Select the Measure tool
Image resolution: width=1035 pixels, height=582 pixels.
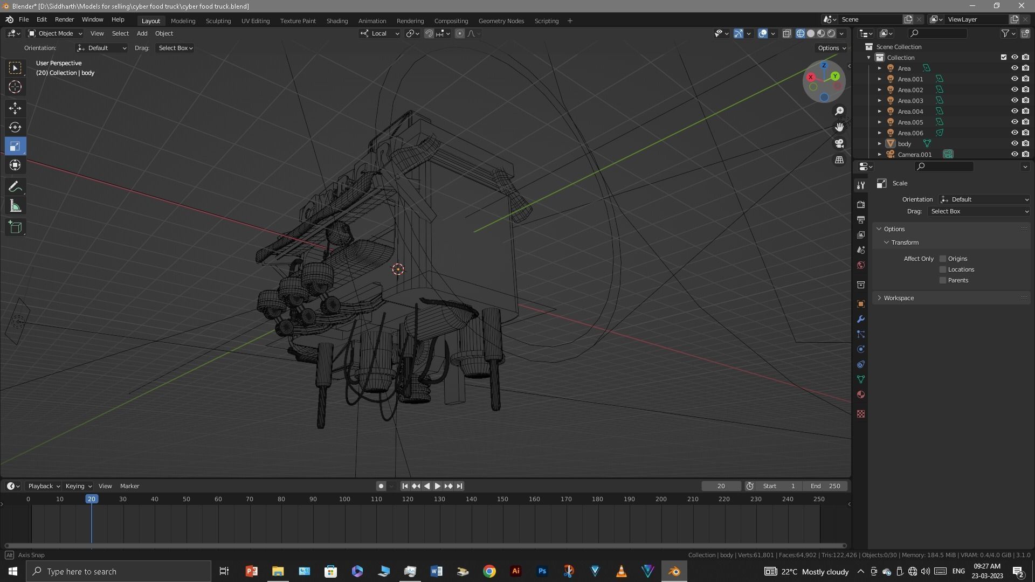15,206
